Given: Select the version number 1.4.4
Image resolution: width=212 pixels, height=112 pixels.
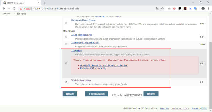Looking at the screenshot, I should [202, 37].
